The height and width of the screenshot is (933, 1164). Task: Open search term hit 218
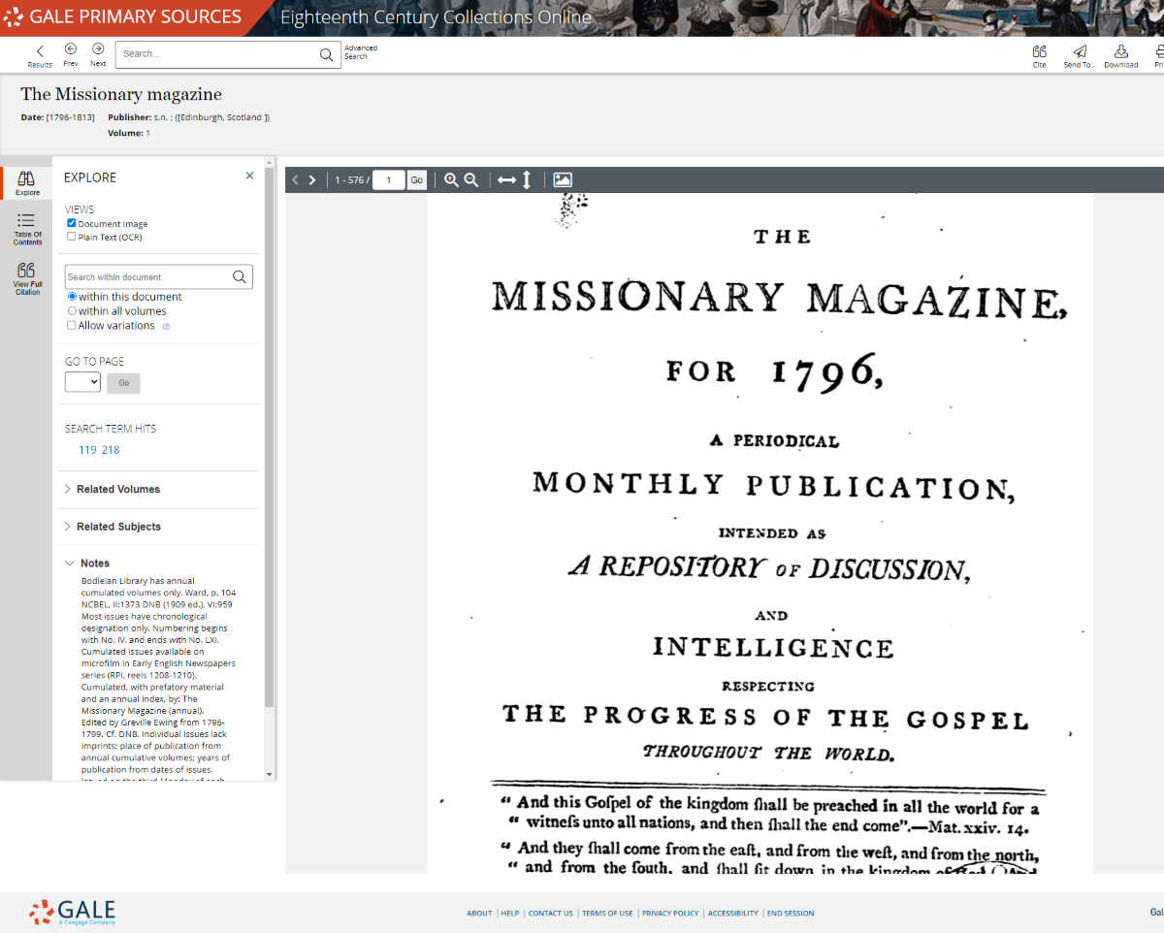click(111, 450)
